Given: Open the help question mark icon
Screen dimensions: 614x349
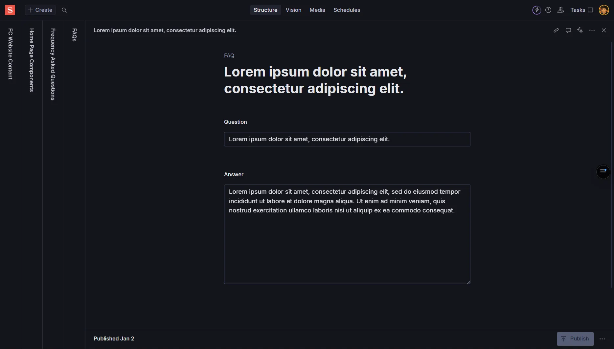Looking at the screenshot, I should [x=548, y=10].
